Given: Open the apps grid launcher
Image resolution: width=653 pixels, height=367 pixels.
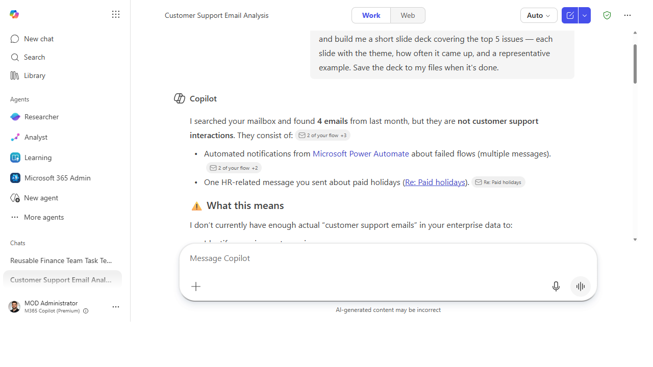Looking at the screenshot, I should [116, 14].
